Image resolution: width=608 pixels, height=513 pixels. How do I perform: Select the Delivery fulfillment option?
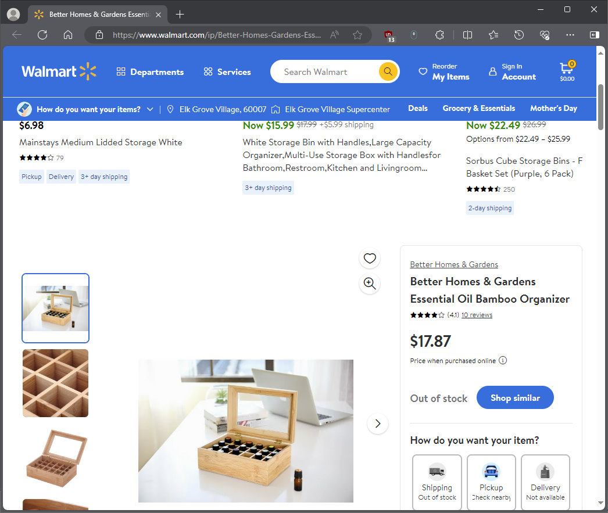click(x=545, y=482)
